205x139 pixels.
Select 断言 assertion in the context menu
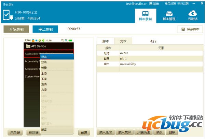pyautogui.click(x=44, y=129)
